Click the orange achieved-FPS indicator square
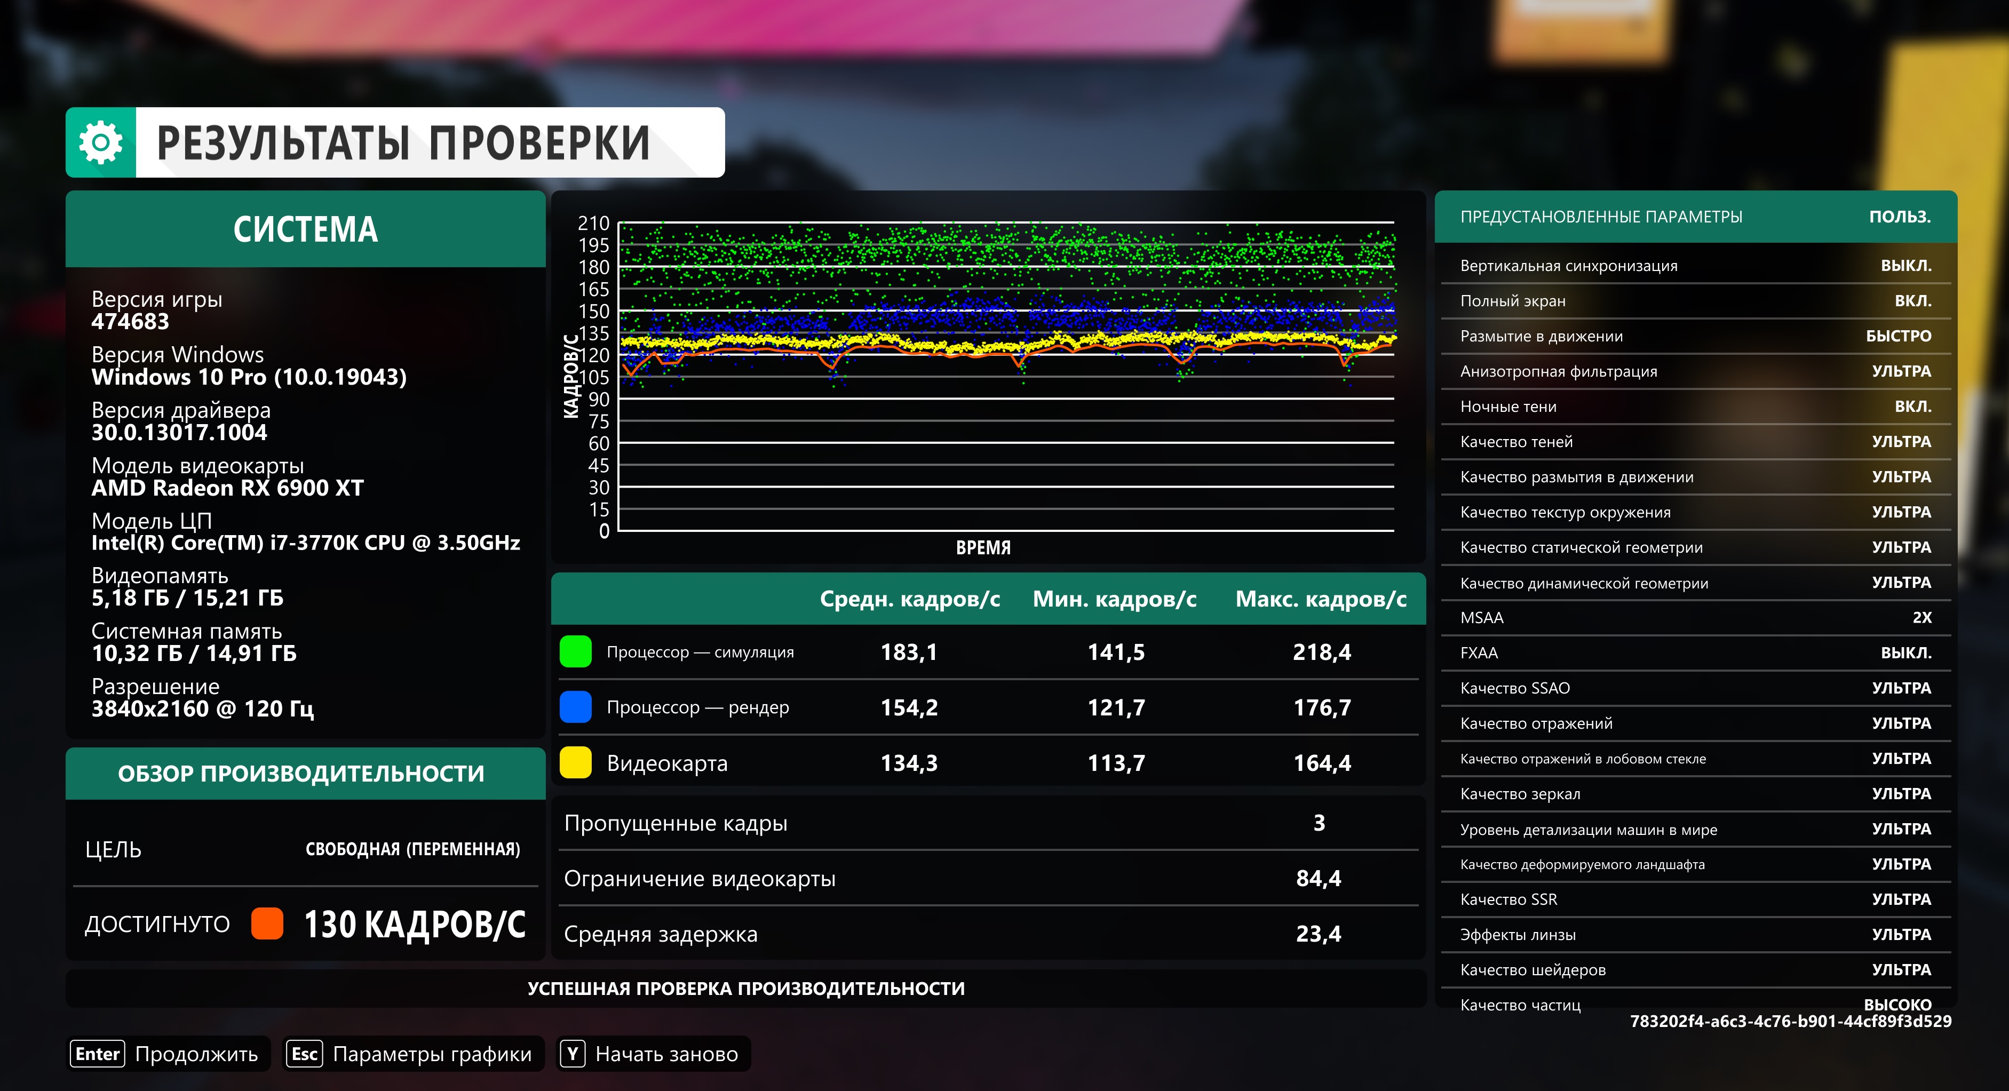2009x1091 pixels. [267, 923]
